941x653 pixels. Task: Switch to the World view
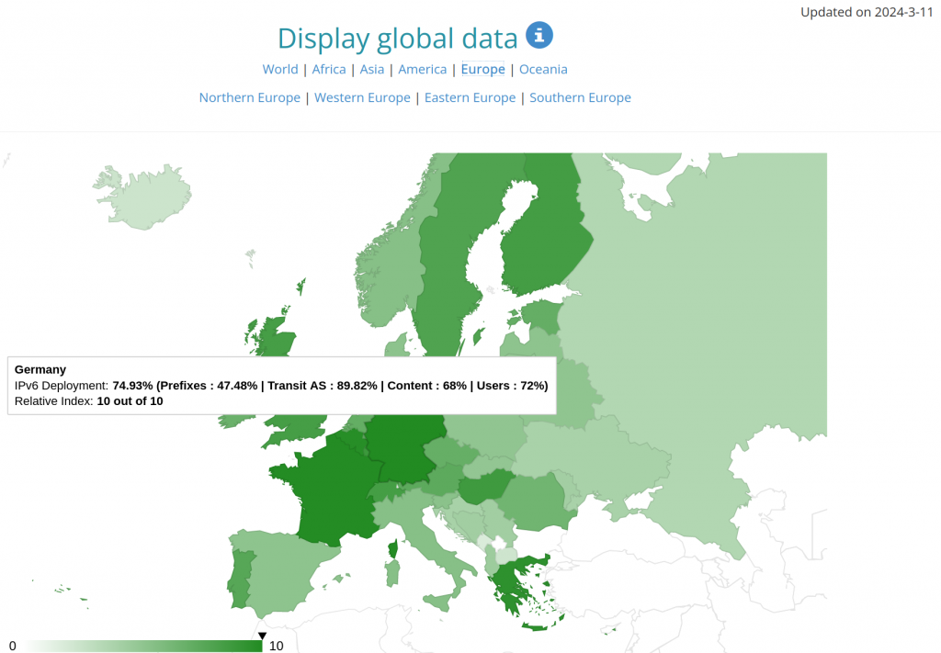[280, 69]
